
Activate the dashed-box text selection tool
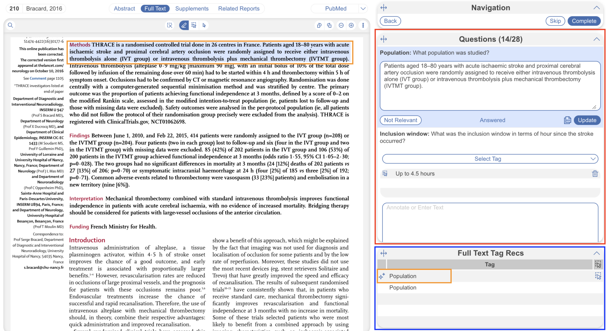point(194,25)
